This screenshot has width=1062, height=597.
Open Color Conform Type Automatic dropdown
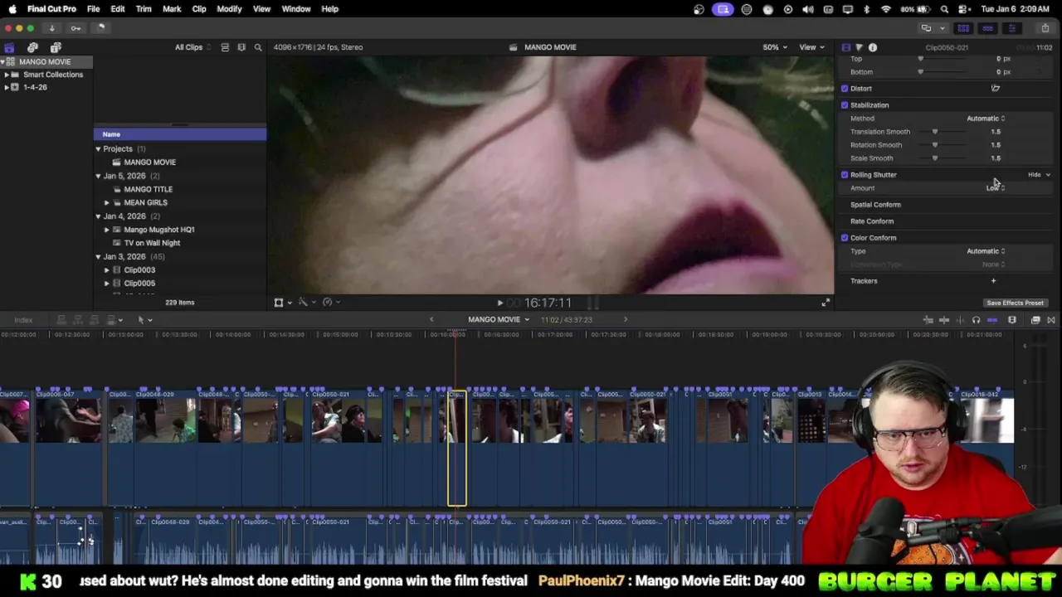(x=986, y=251)
